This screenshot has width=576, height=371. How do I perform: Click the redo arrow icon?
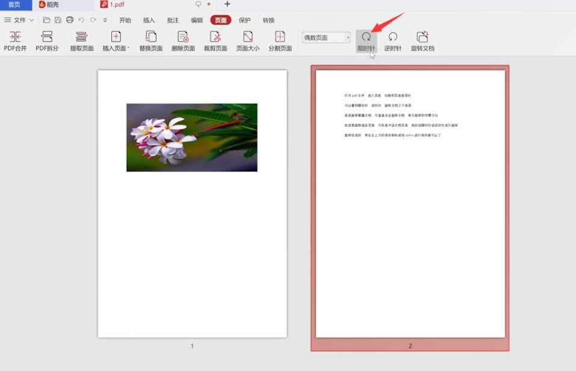93,20
